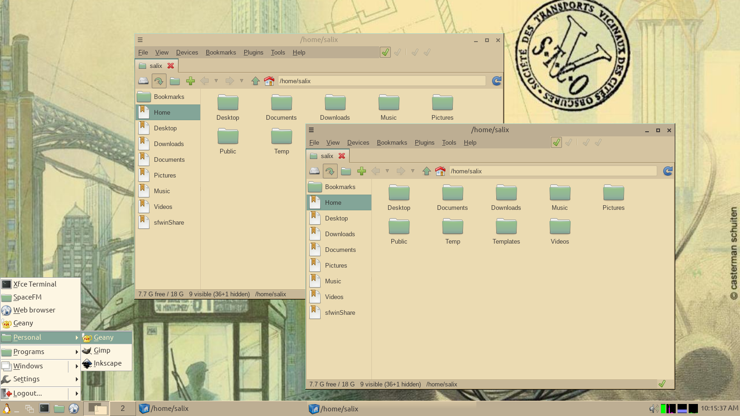Toggle Panel 2 checkmark in the back window menu bar

pos(397,52)
